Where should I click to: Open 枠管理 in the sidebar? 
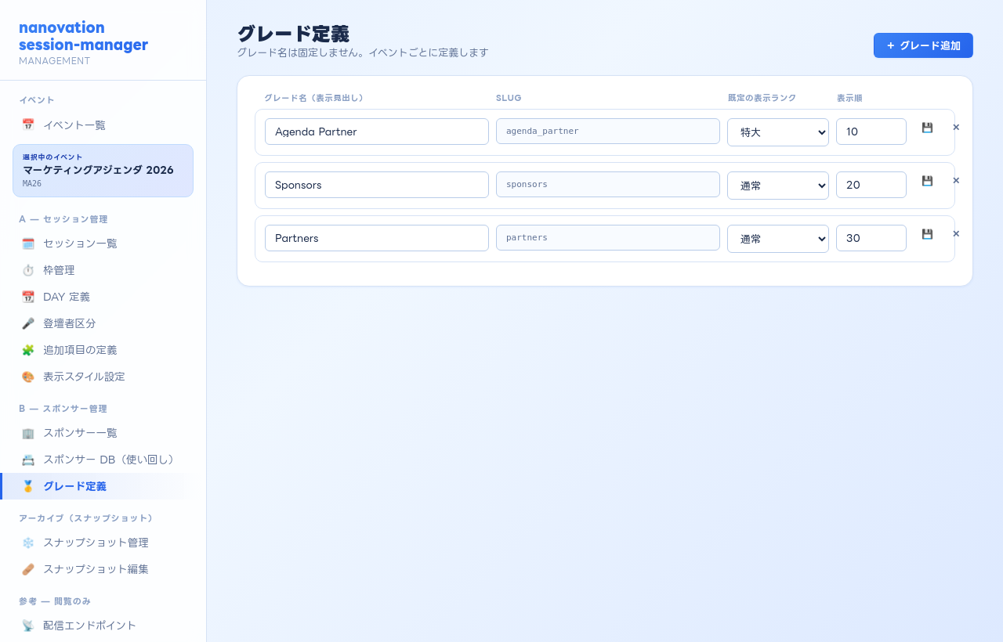[103, 270]
